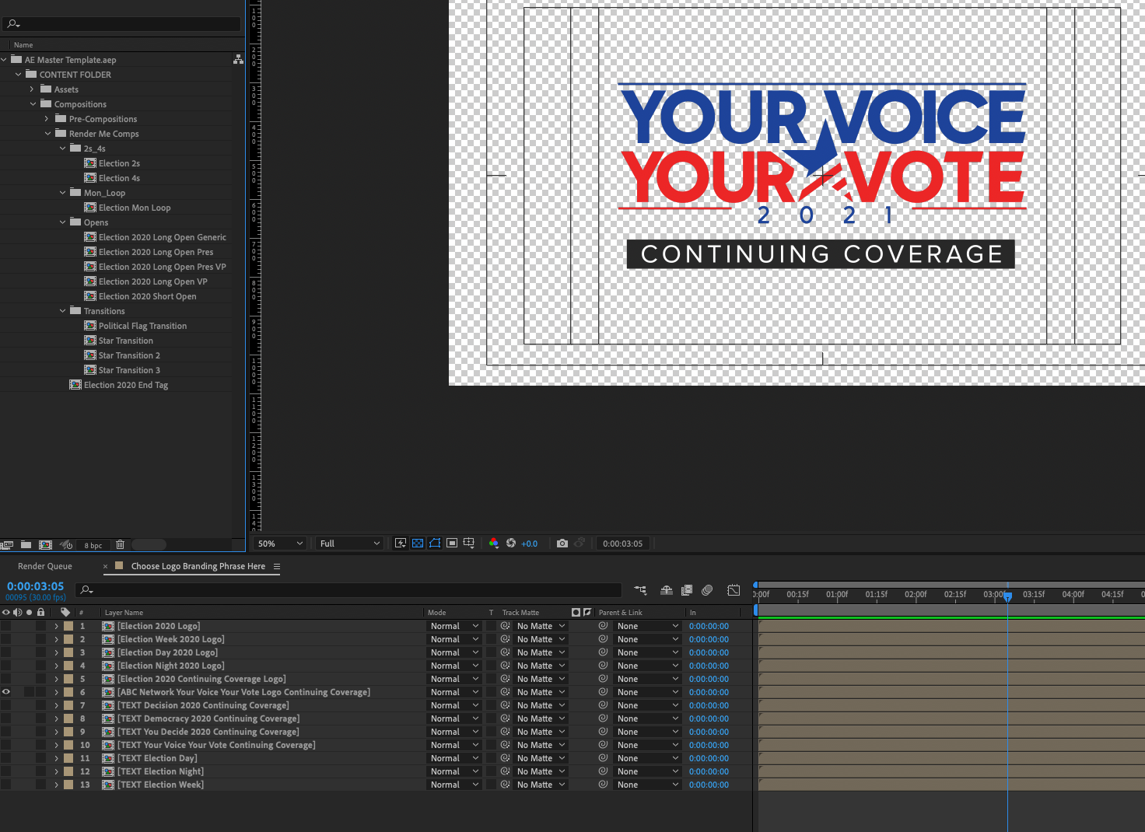Click the timeline layer search field
Viewport: 1145px width, 832px height.
(x=348, y=590)
